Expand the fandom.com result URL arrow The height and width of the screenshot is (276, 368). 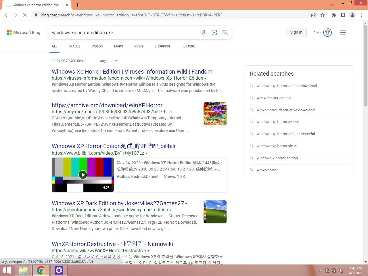(x=206, y=78)
